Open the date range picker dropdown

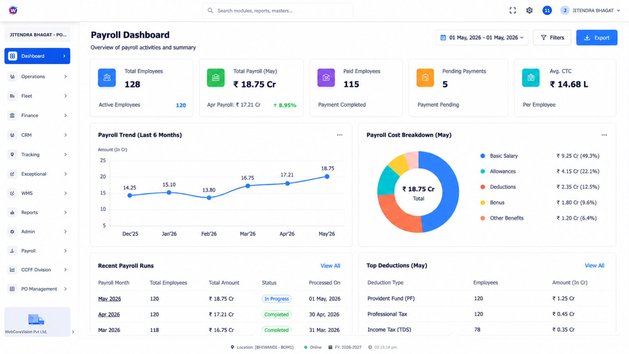click(482, 38)
